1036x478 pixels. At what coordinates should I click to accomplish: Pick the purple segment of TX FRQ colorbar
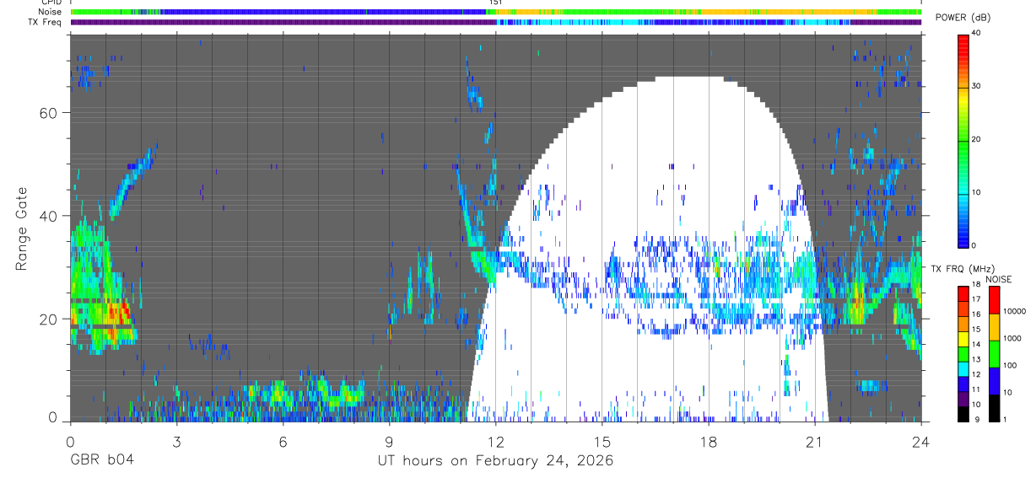[x=963, y=398]
